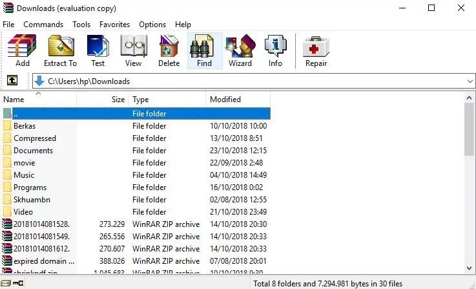This screenshot has height=289, width=476.
Task: Click the drive icon in status bar
Action: tap(6, 284)
